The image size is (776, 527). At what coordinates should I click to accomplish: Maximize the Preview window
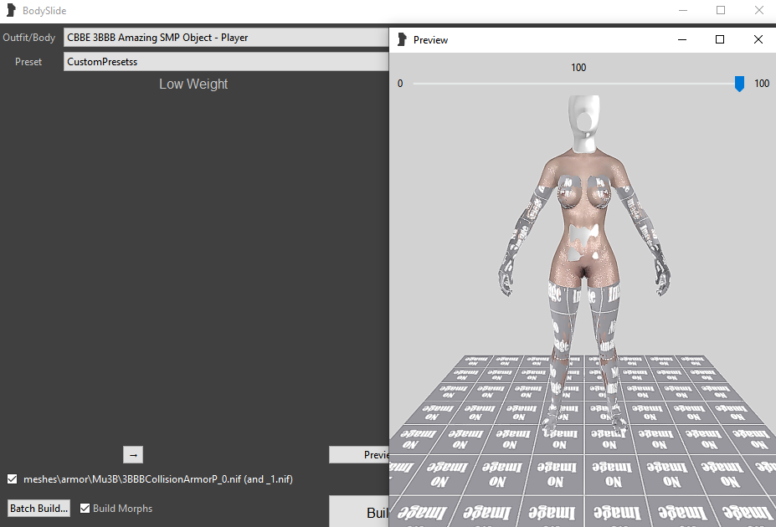(720, 39)
